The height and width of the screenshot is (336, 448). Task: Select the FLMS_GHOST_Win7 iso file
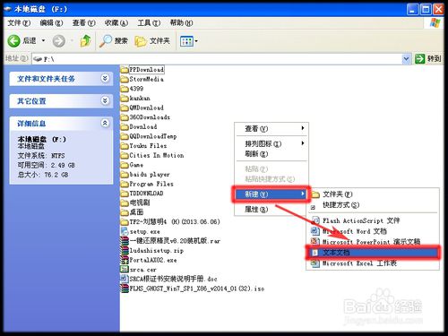(x=193, y=289)
